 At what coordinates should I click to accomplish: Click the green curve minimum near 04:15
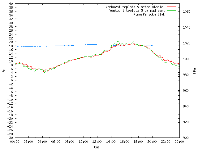click(x=45, y=72)
